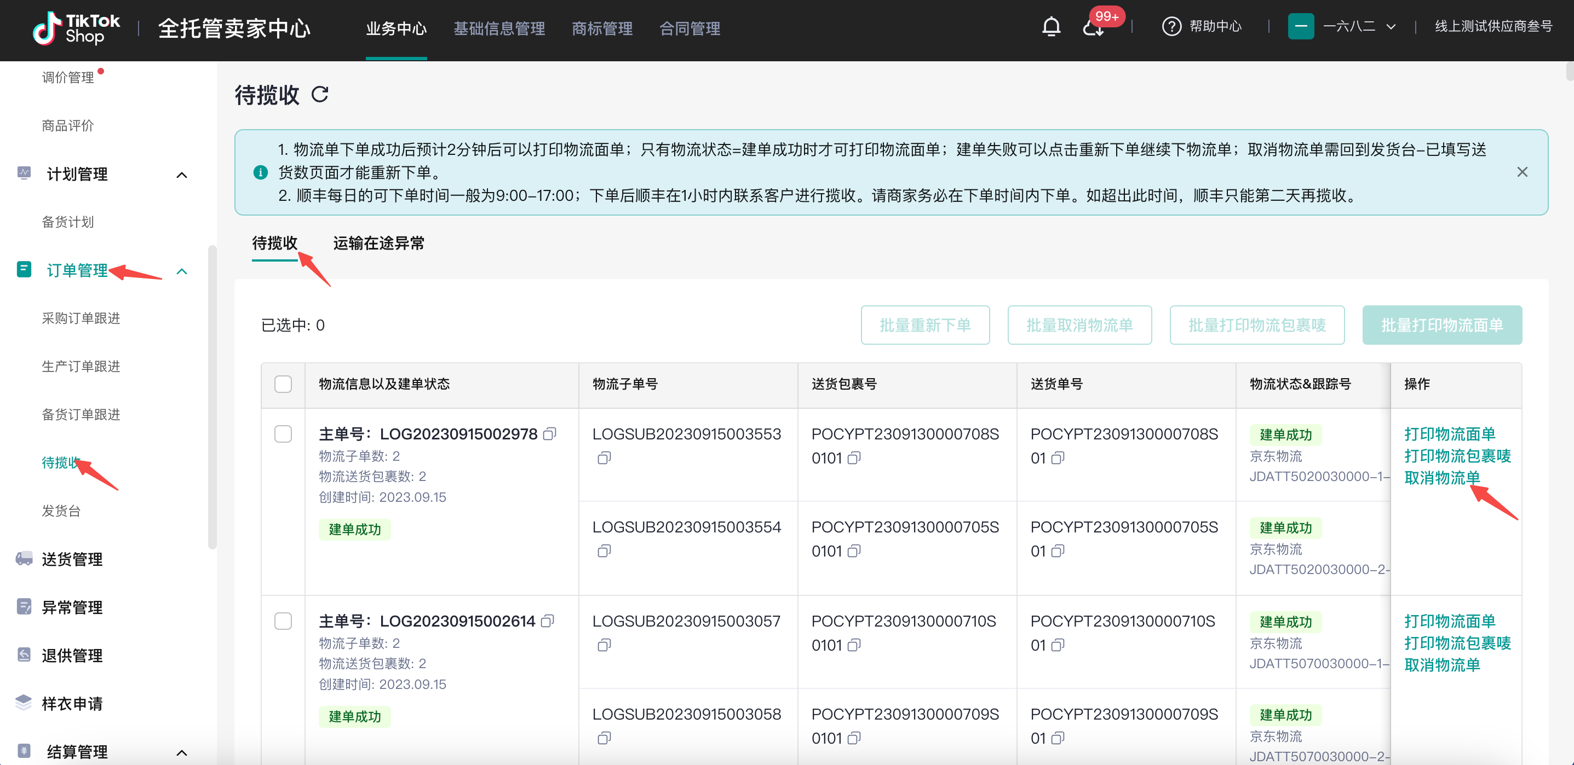Collapse the 订单管理 section chevron
The width and height of the screenshot is (1574, 765).
[181, 271]
